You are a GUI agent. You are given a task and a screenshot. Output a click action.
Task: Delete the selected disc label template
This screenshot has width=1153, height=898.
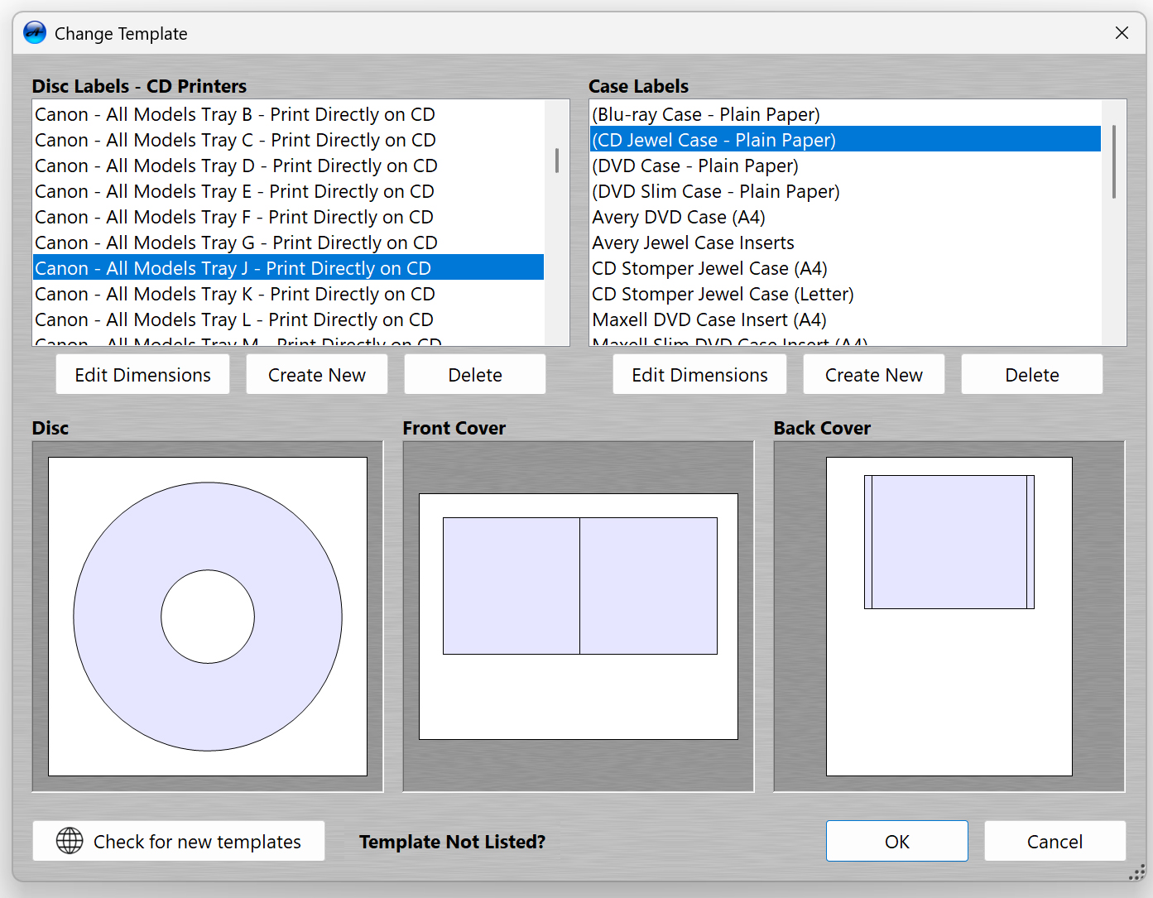[475, 375]
